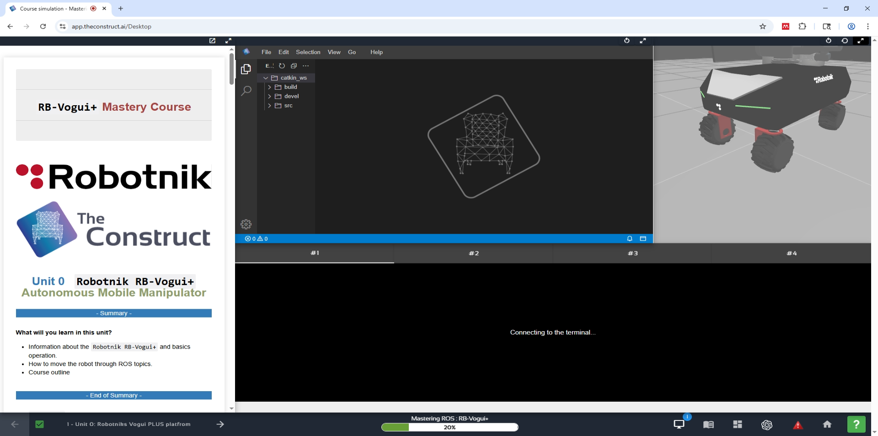This screenshot has width=878, height=436.
Task: Open the Manage gear icon in the IDE
Action: tap(246, 224)
